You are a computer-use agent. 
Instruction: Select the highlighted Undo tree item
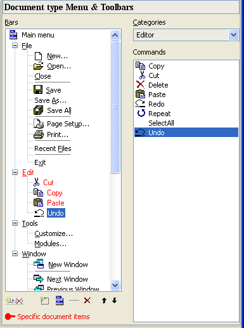pos(56,213)
